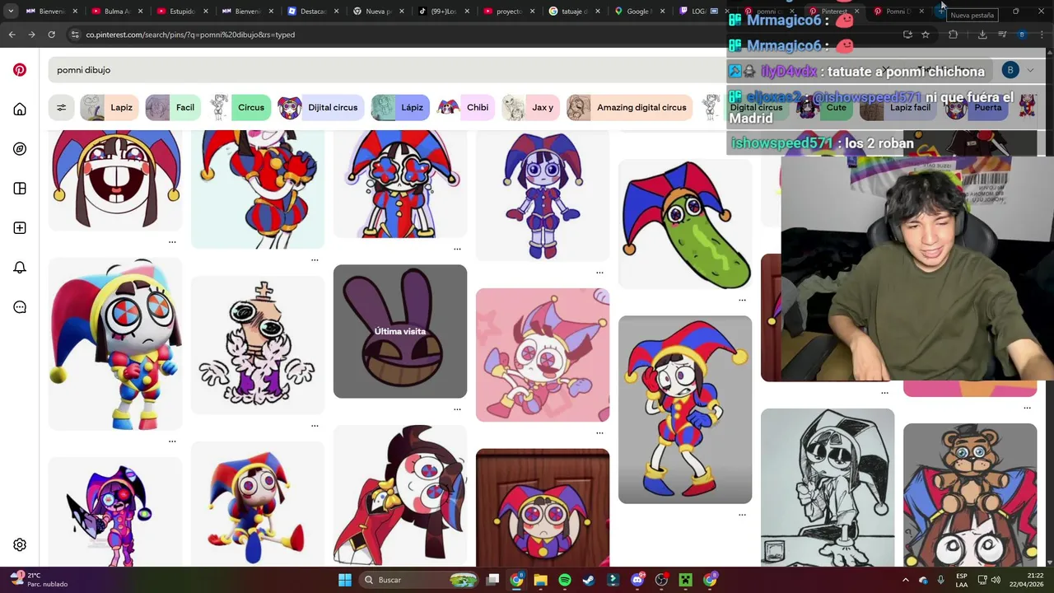
Task: Select the Lápiz filter chip with accent
Action: [x=400, y=107]
